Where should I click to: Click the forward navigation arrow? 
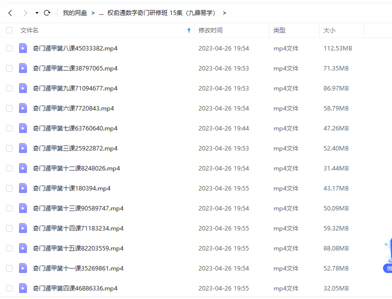coord(25,12)
